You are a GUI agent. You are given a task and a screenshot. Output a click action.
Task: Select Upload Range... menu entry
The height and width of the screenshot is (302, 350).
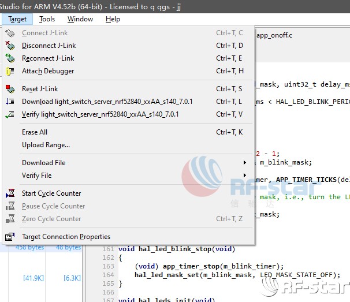point(46,145)
